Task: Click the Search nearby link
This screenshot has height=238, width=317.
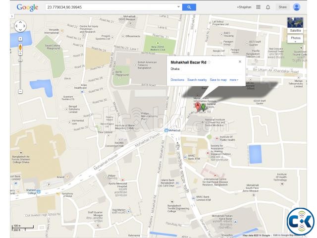Action: click(197, 80)
